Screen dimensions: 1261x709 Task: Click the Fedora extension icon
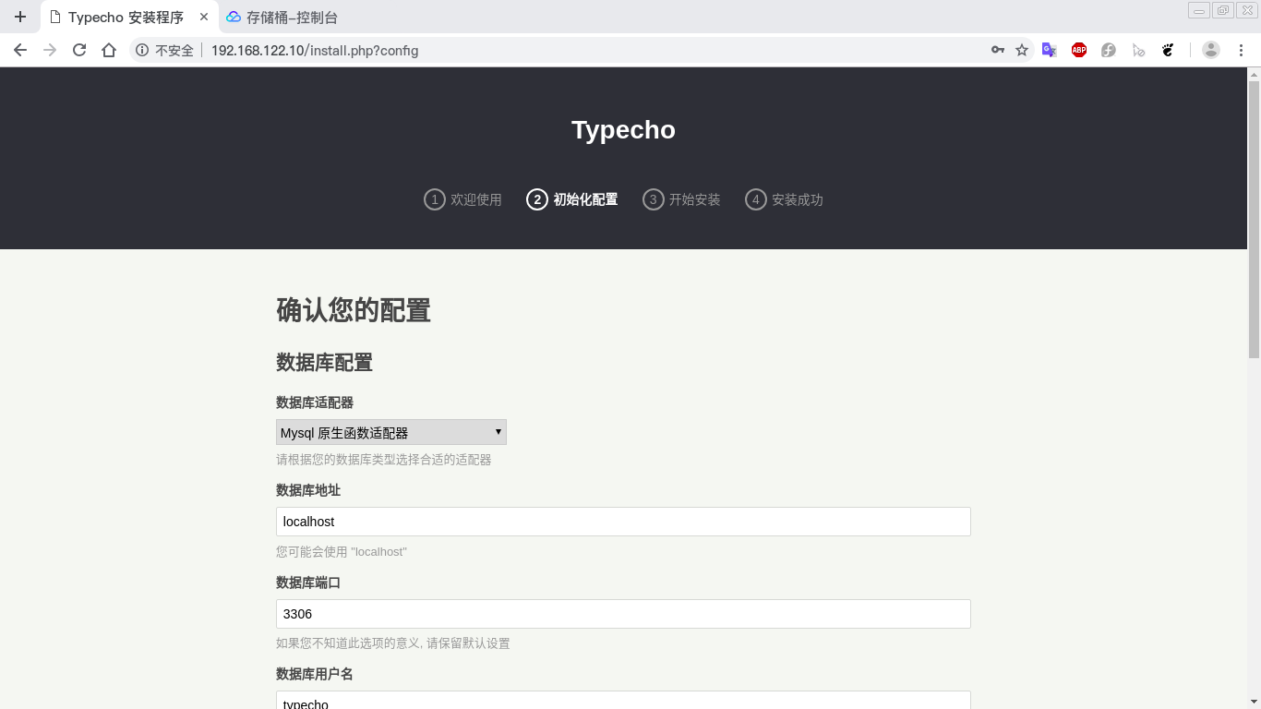[x=1108, y=50]
